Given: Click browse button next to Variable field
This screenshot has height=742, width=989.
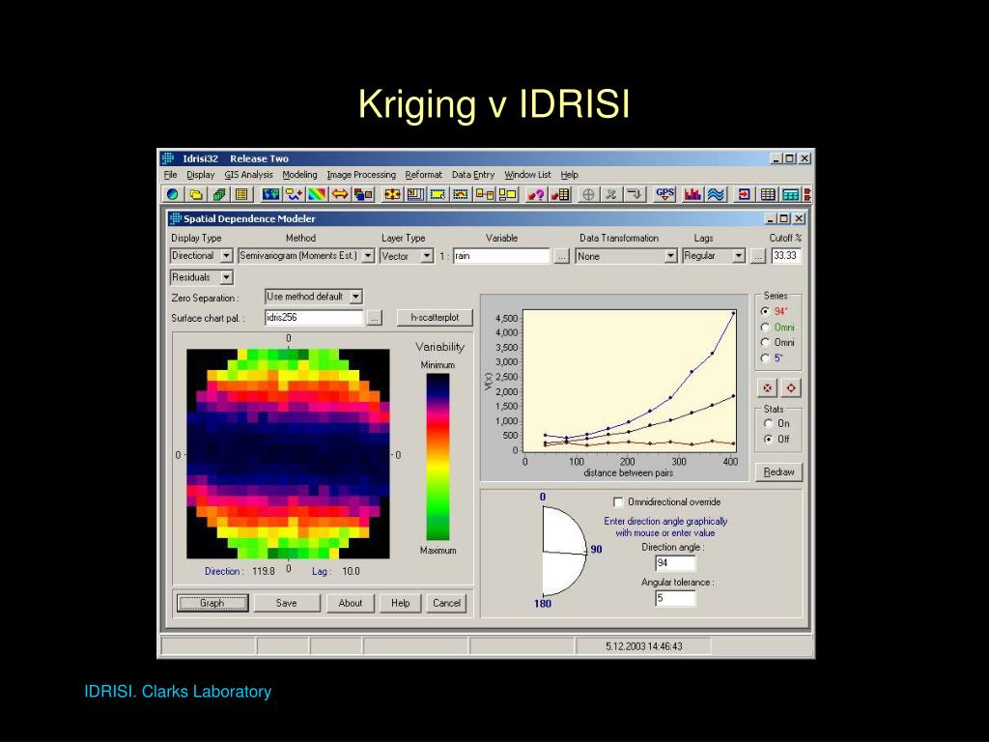Looking at the screenshot, I should (x=561, y=257).
